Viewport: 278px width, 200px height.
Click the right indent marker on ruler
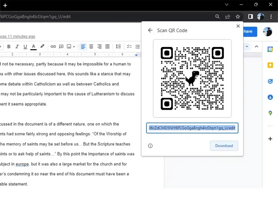[136, 55]
